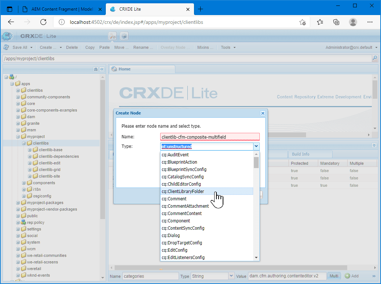Select cq:ClientLibraryFolder from the type list
This screenshot has height=284, width=381.
207,191
